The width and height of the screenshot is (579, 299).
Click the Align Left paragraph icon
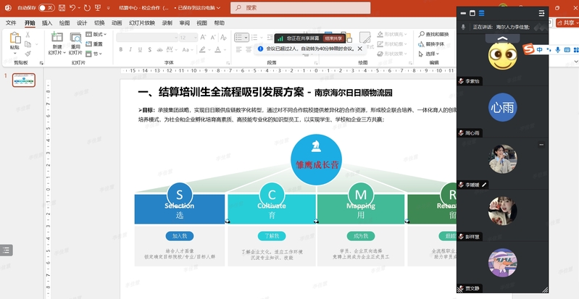click(x=238, y=49)
